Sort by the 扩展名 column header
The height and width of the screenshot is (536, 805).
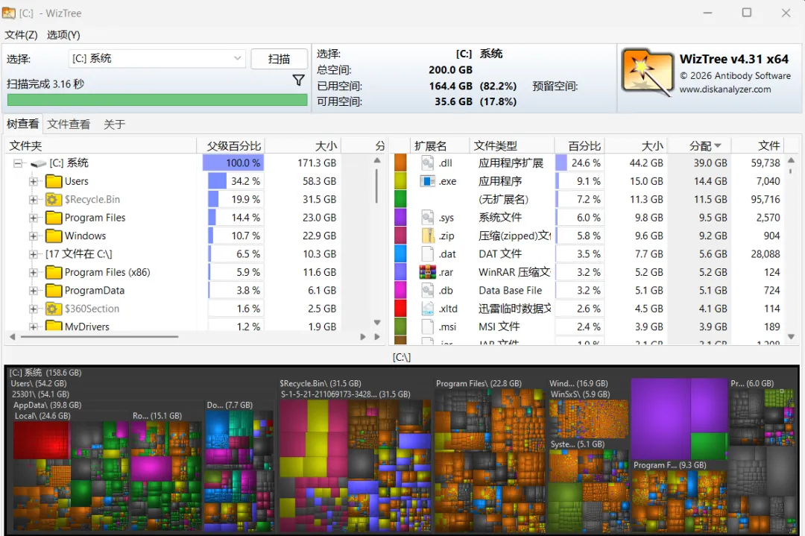[x=440, y=146]
